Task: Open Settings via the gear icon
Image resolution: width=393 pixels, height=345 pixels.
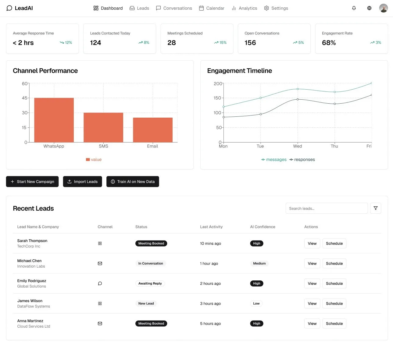Action: click(266, 8)
